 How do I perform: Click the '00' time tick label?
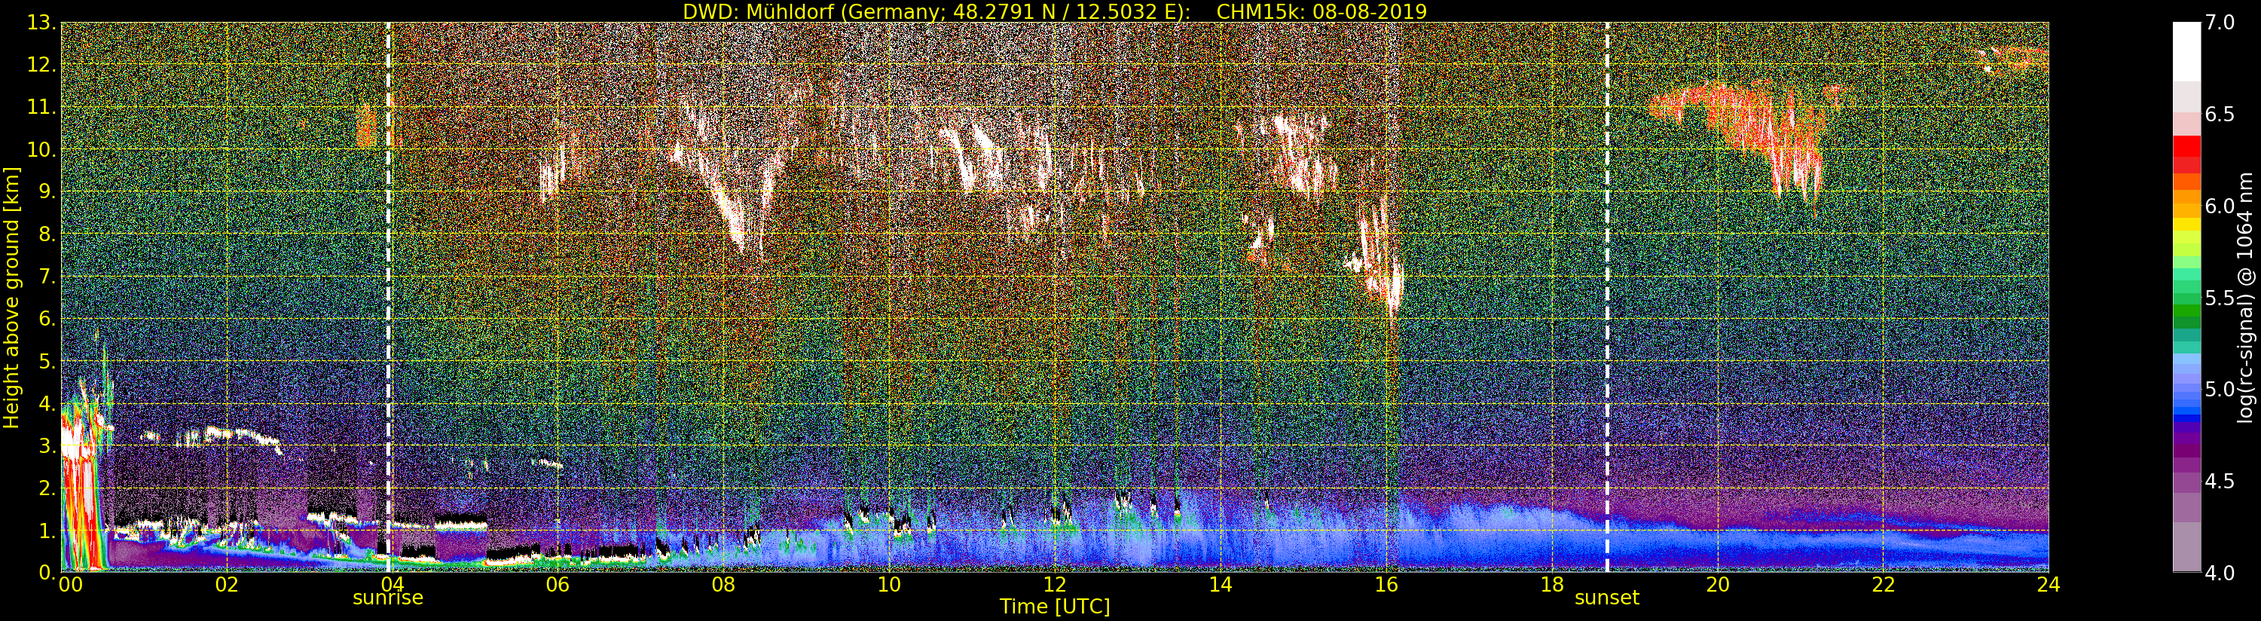pyautogui.click(x=70, y=584)
